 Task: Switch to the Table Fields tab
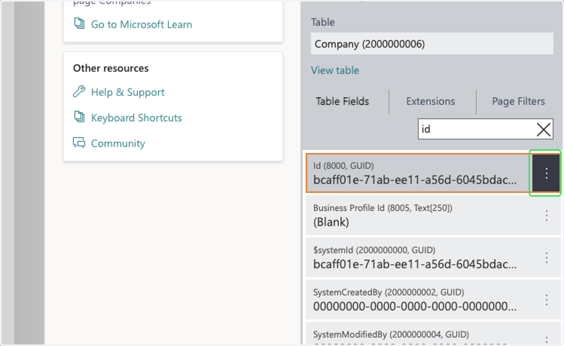pyautogui.click(x=343, y=102)
